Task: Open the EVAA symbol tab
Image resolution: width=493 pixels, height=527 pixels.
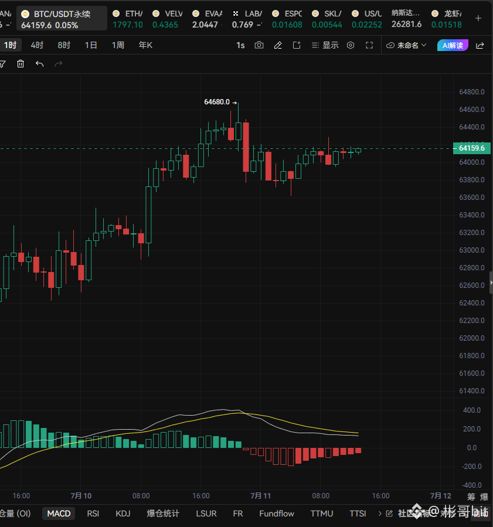Action: point(207,19)
